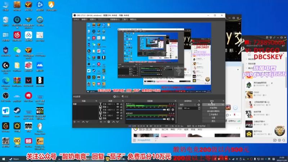The image size is (288, 162).
Task: Open the Overwatch desktop icon
Action: tap(40, 21)
